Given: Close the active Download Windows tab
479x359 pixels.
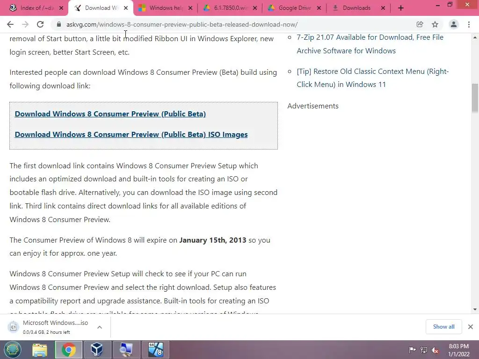Looking at the screenshot, I should pyautogui.click(x=126, y=8).
